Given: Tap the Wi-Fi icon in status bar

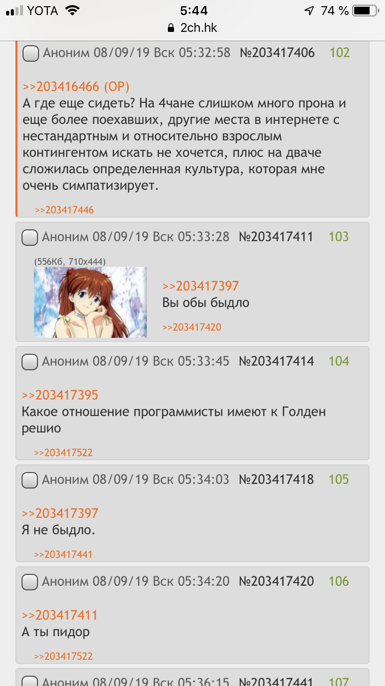Looking at the screenshot, I should pos(73,10).
